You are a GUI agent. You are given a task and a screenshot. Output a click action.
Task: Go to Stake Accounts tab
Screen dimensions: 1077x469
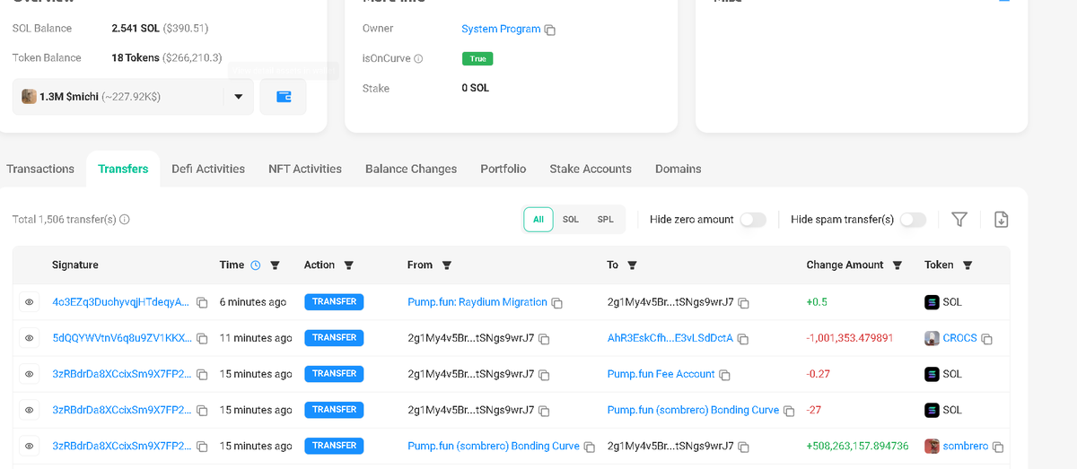click(x=591, y=169)
